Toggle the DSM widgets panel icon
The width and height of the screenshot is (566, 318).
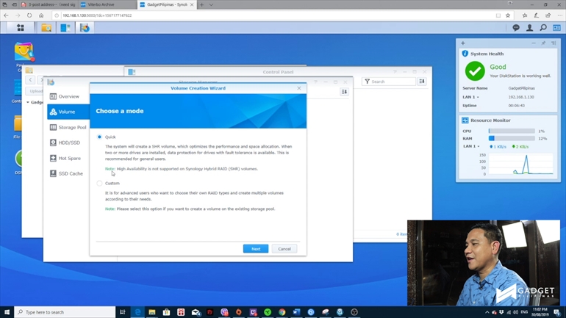(x=556, y=28)
